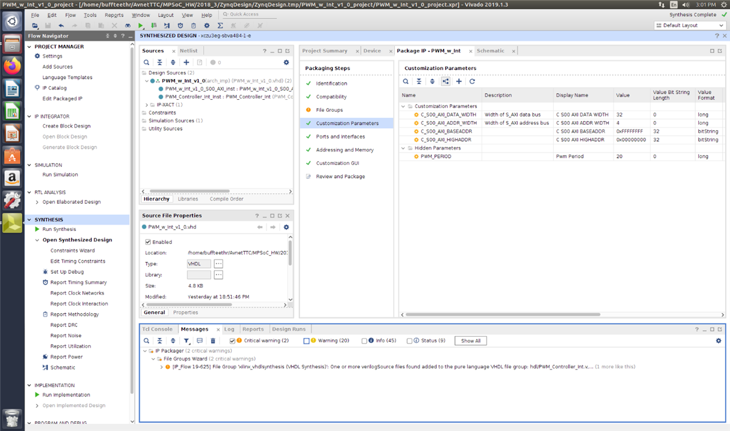Enable the Warning messages checkbox

click(x=307, y=341)
